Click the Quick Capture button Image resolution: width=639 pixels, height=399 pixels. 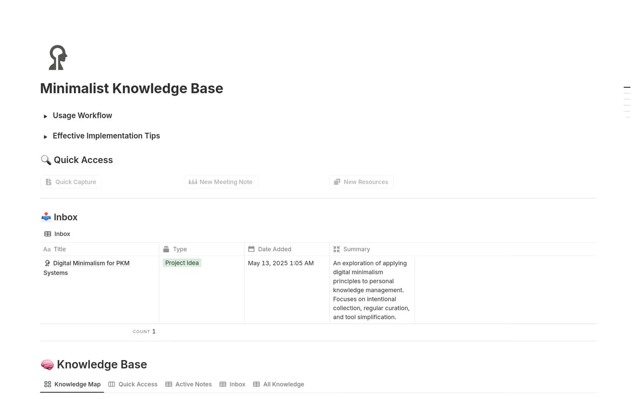click(x=71, y=182)
